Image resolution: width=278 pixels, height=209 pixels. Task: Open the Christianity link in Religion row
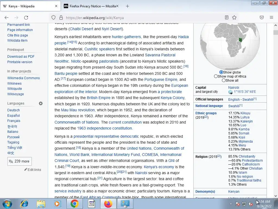coord(247,156)
